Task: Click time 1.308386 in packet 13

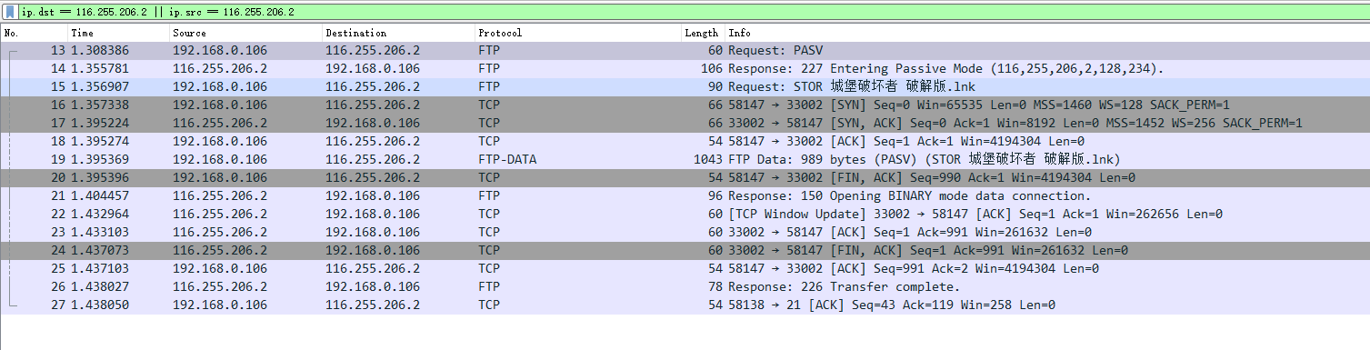Action: tap(100, 50)
